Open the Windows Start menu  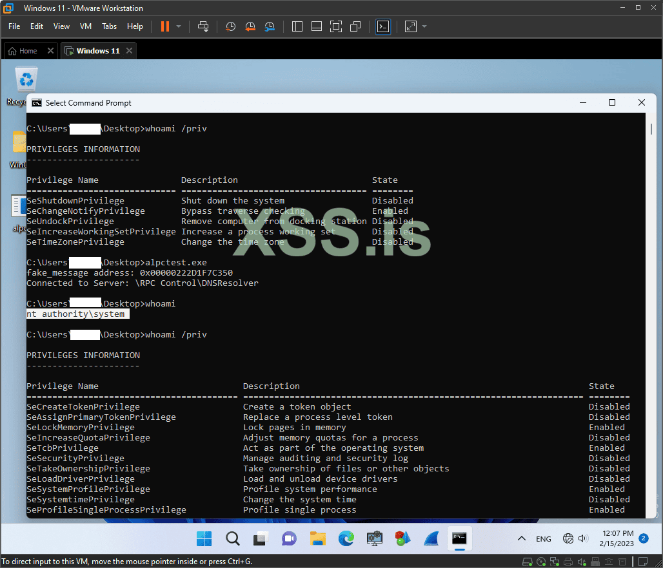(x=204, y=538)
